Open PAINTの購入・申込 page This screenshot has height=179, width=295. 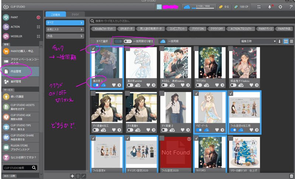pos(20,51)
